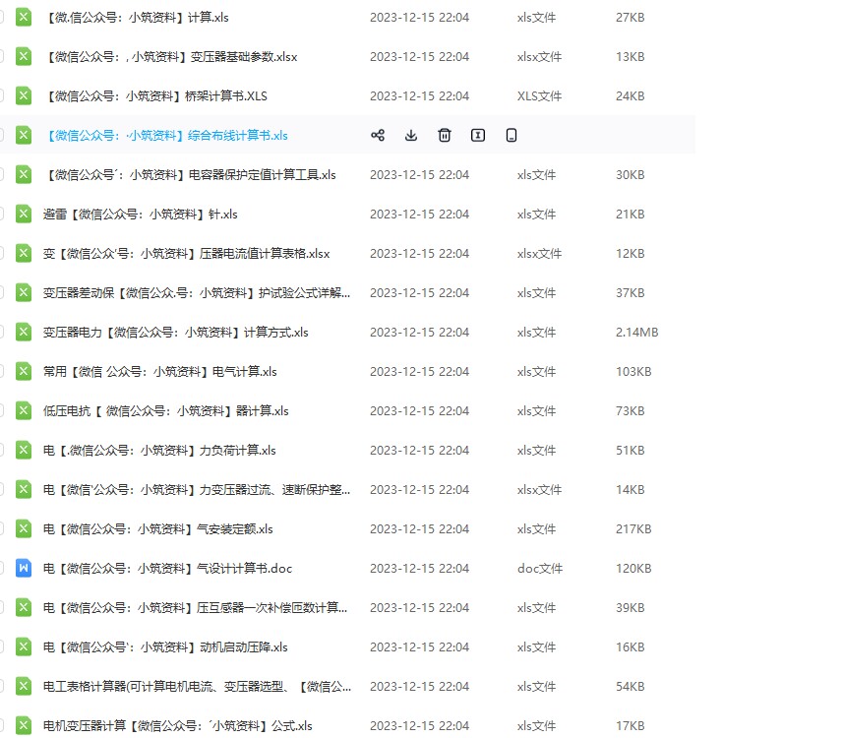Select the checkbox beside 变压器基础参数.xlsx
The image size is (842, 738).
point(4,56)
